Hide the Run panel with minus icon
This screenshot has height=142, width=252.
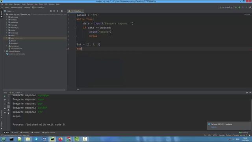coord(250,93)
